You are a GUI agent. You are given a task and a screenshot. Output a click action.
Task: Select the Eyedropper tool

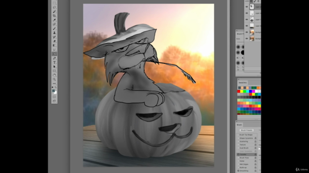click(55, 20)
